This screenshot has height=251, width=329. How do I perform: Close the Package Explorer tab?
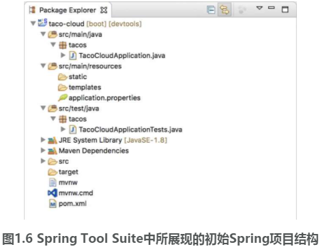pyautogui.click(x=104, y=10)
